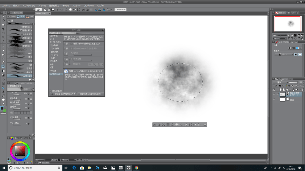Hide the Paper (用紙) layer eye icon
Screen dimensions: 305x171
(274, 99)
